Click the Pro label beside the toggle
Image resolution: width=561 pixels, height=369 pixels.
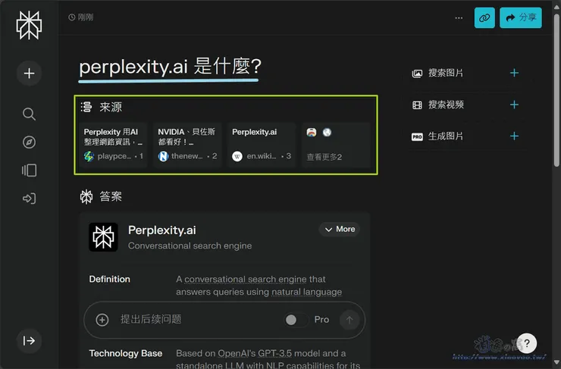[x=321, y=319]
